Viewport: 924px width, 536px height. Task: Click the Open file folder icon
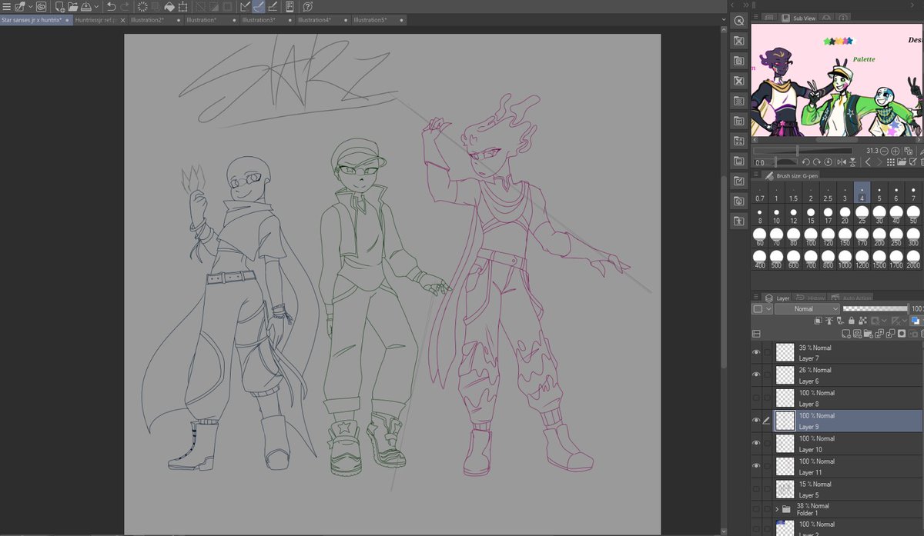coord(73,6)
